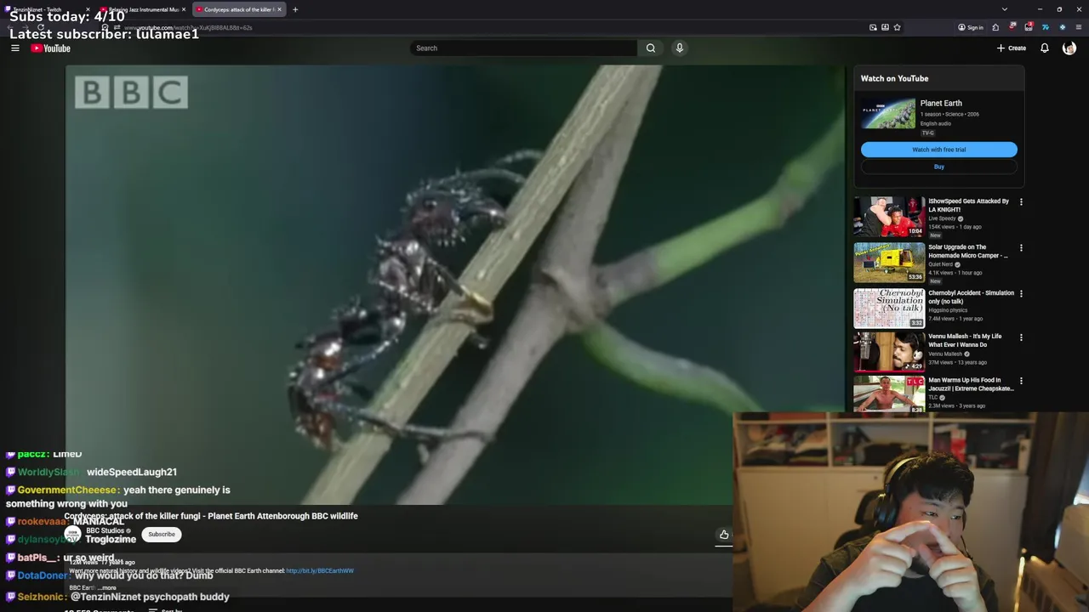Viewport: 1089px width, 612px height.
Task: Click the picture-in-picture address bar icon
Action: [x=873, y=27]
